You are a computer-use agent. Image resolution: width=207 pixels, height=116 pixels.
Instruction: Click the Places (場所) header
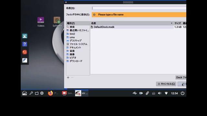coord(78,23)
